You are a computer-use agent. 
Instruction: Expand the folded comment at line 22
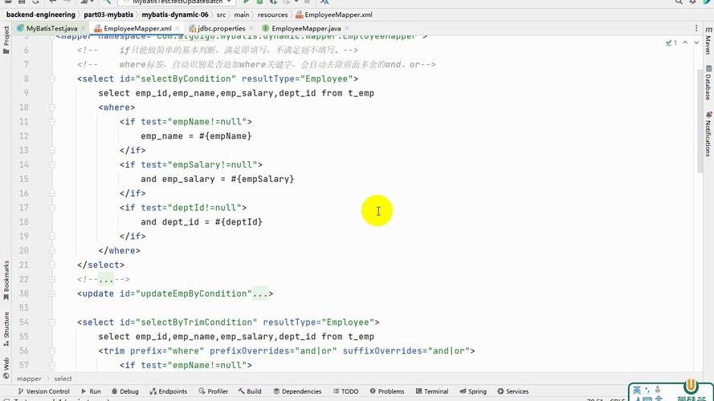(x=52, y=279)
